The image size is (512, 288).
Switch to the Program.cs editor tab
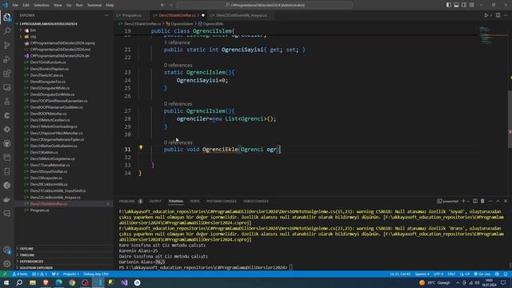(131, 15)
